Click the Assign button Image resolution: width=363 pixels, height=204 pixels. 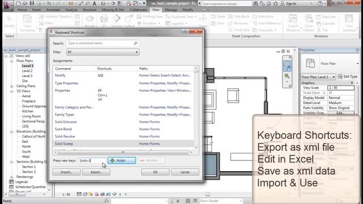[x=121, y=160]
